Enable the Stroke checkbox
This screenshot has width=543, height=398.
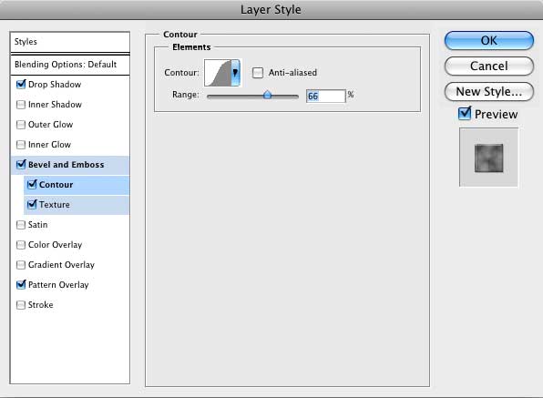(x=21, y=305)
